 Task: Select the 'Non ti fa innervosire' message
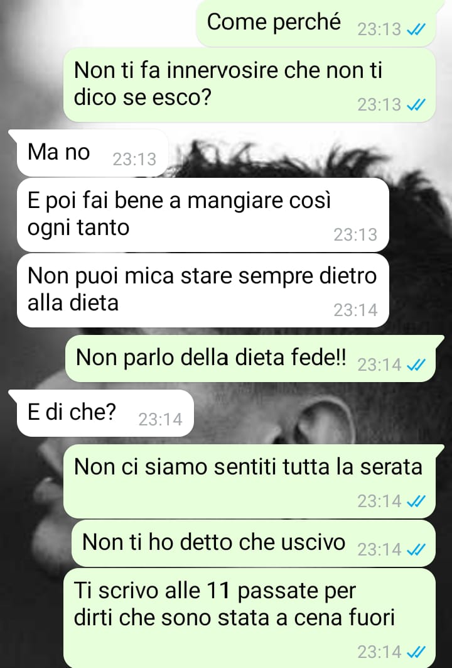pyautogui.click(x=249, y=85)
